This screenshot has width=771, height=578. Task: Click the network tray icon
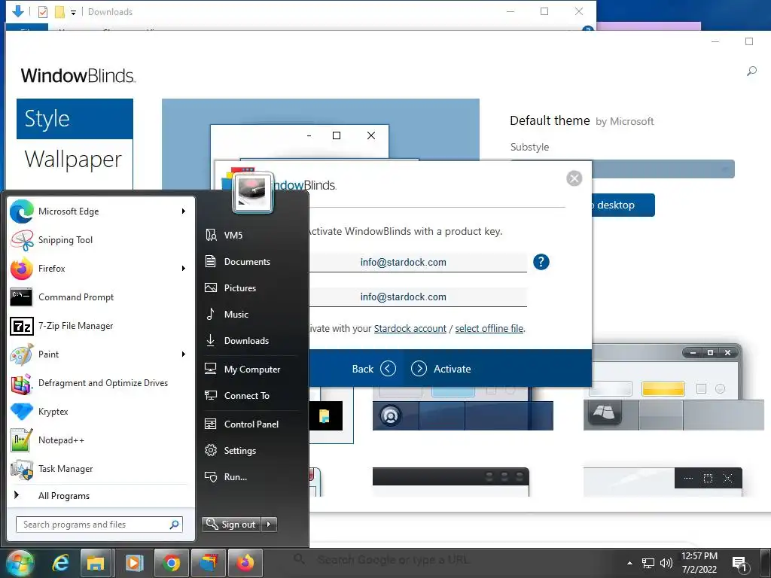[x=648, y=563]
